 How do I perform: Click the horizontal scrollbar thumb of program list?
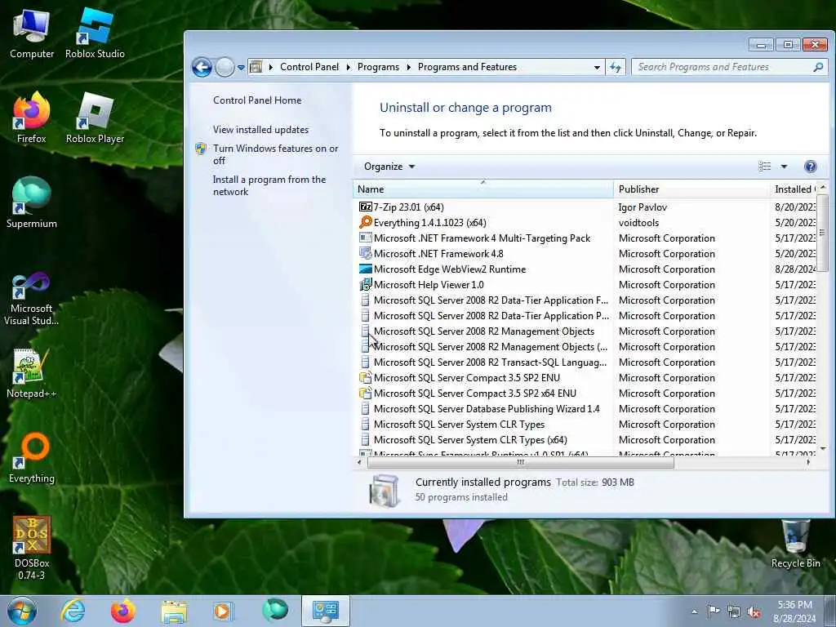520,462
